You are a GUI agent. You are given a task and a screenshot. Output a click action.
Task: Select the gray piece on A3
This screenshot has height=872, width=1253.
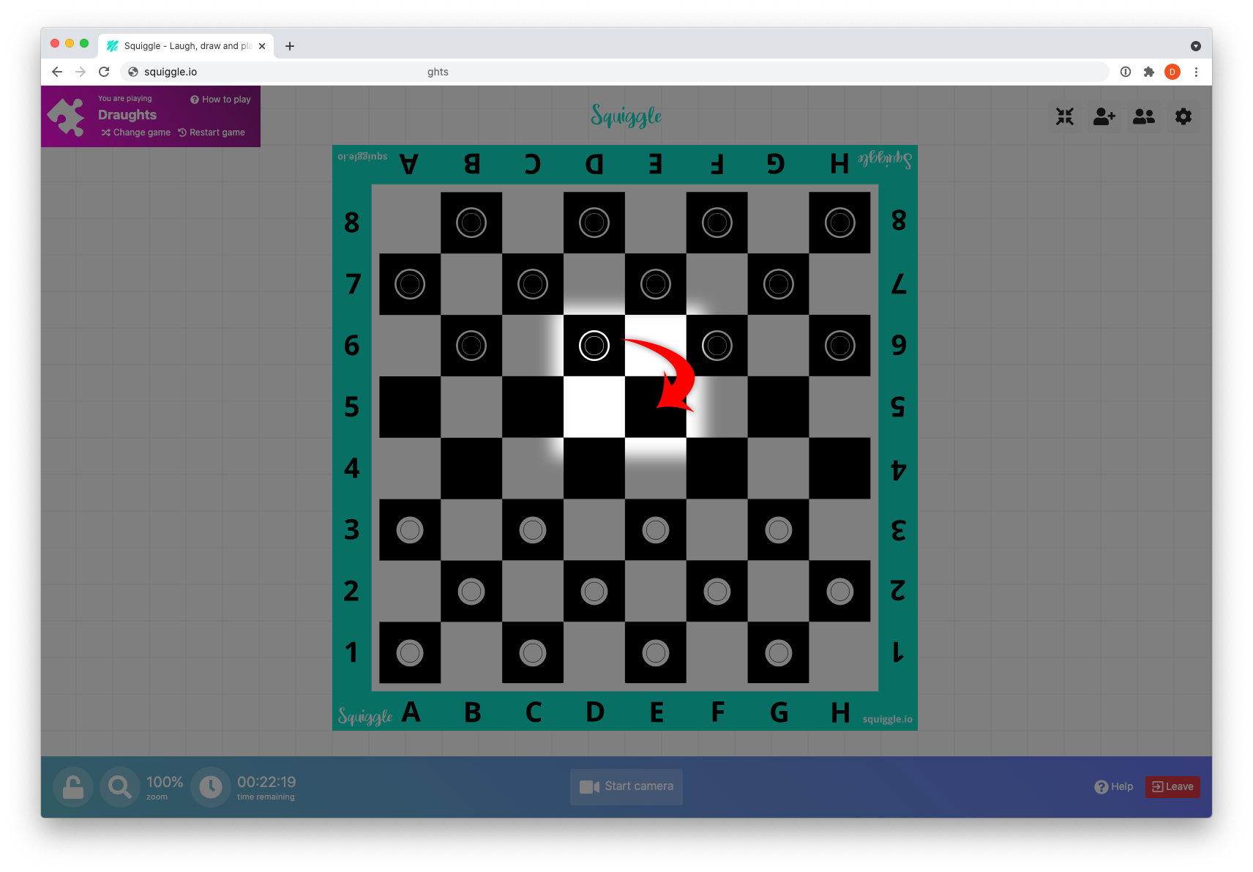[x=410, y=530]
